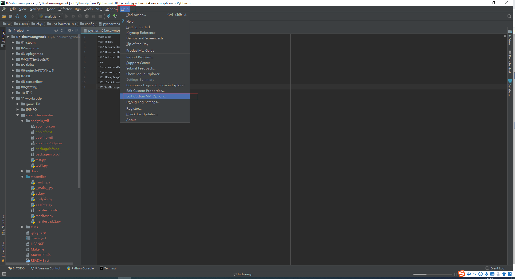Open Keymap Reference from Help menu

pos(155,33)
